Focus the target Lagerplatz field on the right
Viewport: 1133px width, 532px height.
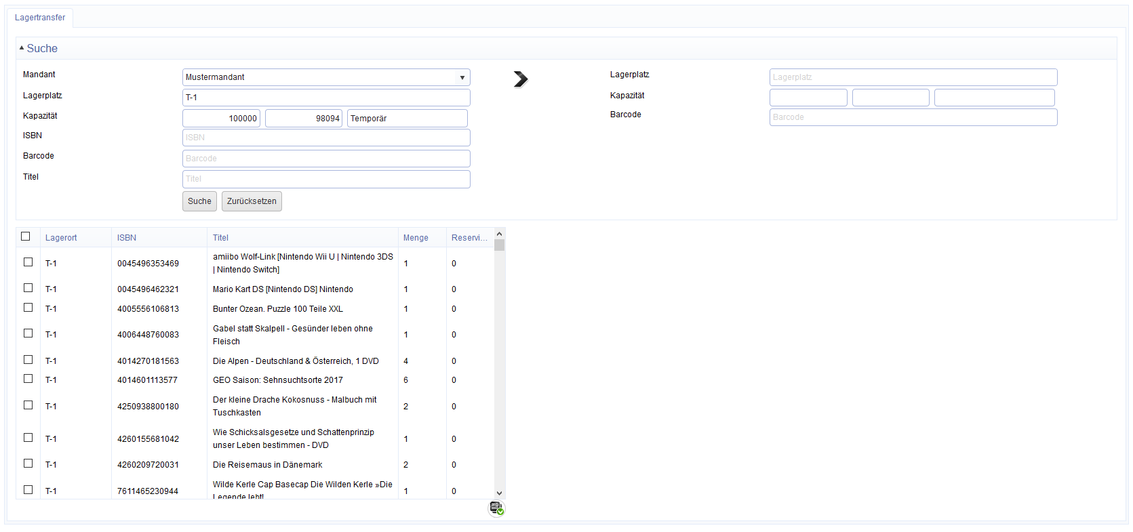(913, 77)
